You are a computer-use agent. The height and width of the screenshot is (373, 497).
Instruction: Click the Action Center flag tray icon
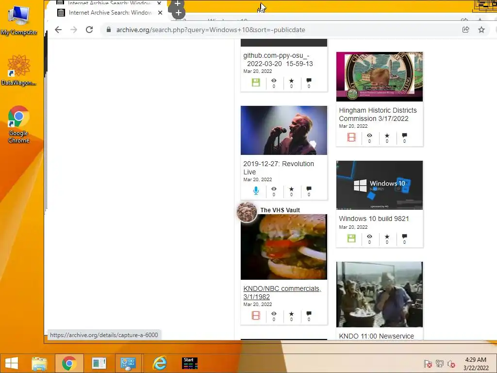[428, 364]
